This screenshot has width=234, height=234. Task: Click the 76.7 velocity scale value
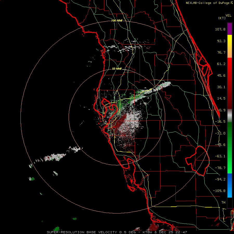pyautogui.click(x=221, y=52)
